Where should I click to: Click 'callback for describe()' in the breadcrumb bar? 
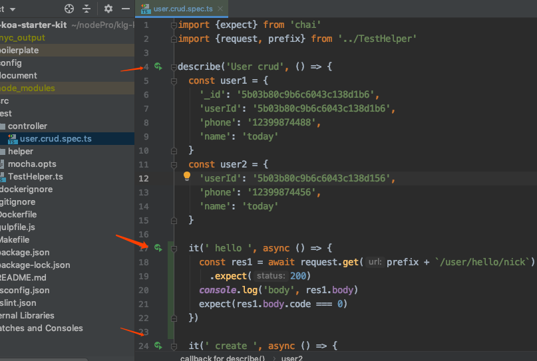tap(222, 358)
